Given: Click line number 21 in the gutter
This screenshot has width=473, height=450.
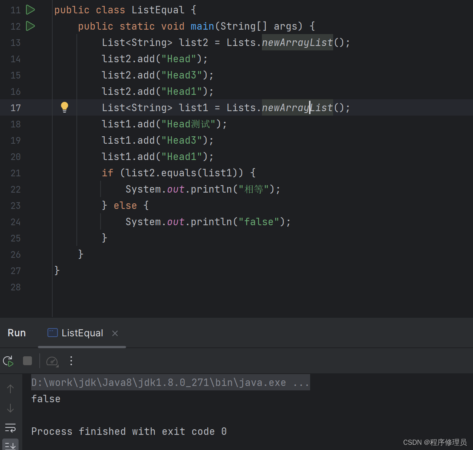Looking at the screenshot, I should [x=16, y=173].
